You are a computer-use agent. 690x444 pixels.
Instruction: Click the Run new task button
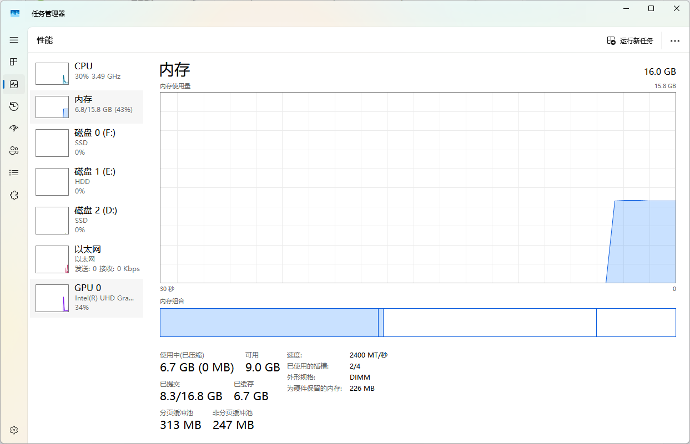pyautogui.click(x=630, y=40)
